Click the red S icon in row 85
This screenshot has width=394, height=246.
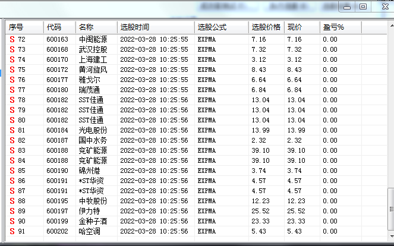coord(12,171)
